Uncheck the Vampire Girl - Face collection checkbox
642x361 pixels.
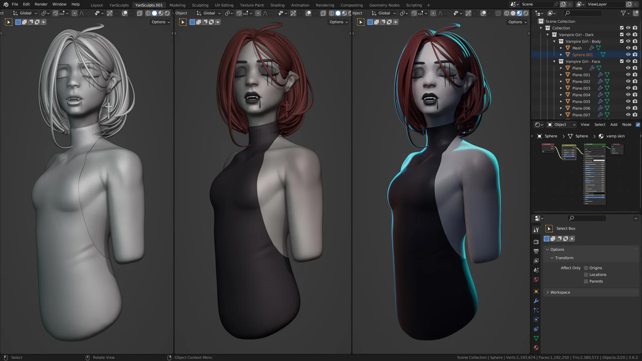coord(622,61)
